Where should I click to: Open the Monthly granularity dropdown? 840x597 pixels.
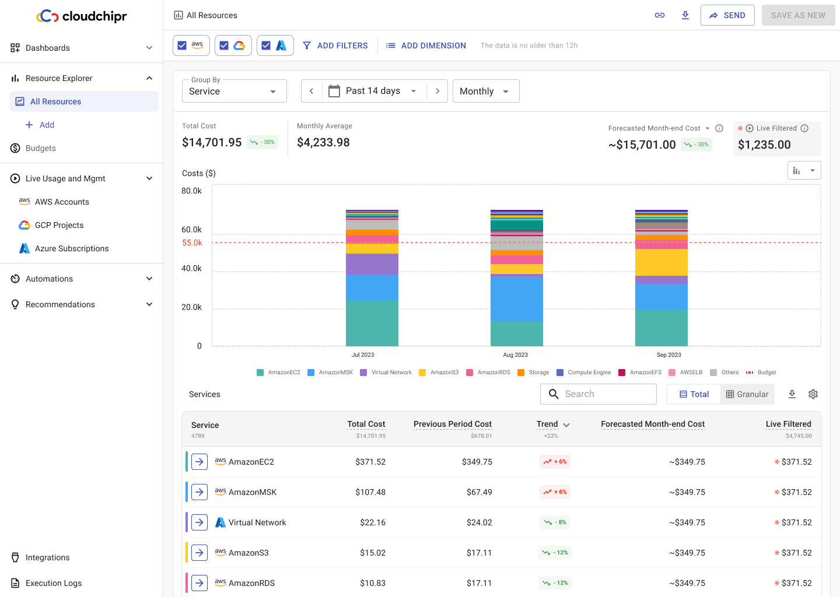pos(486,91)
